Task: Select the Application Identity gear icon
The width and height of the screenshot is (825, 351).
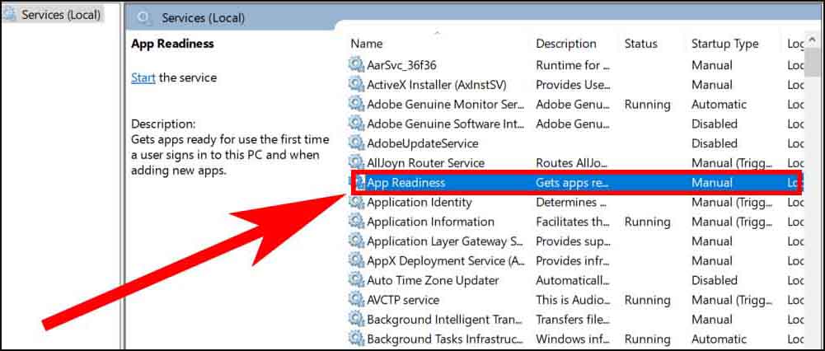Action: (356, 202)
